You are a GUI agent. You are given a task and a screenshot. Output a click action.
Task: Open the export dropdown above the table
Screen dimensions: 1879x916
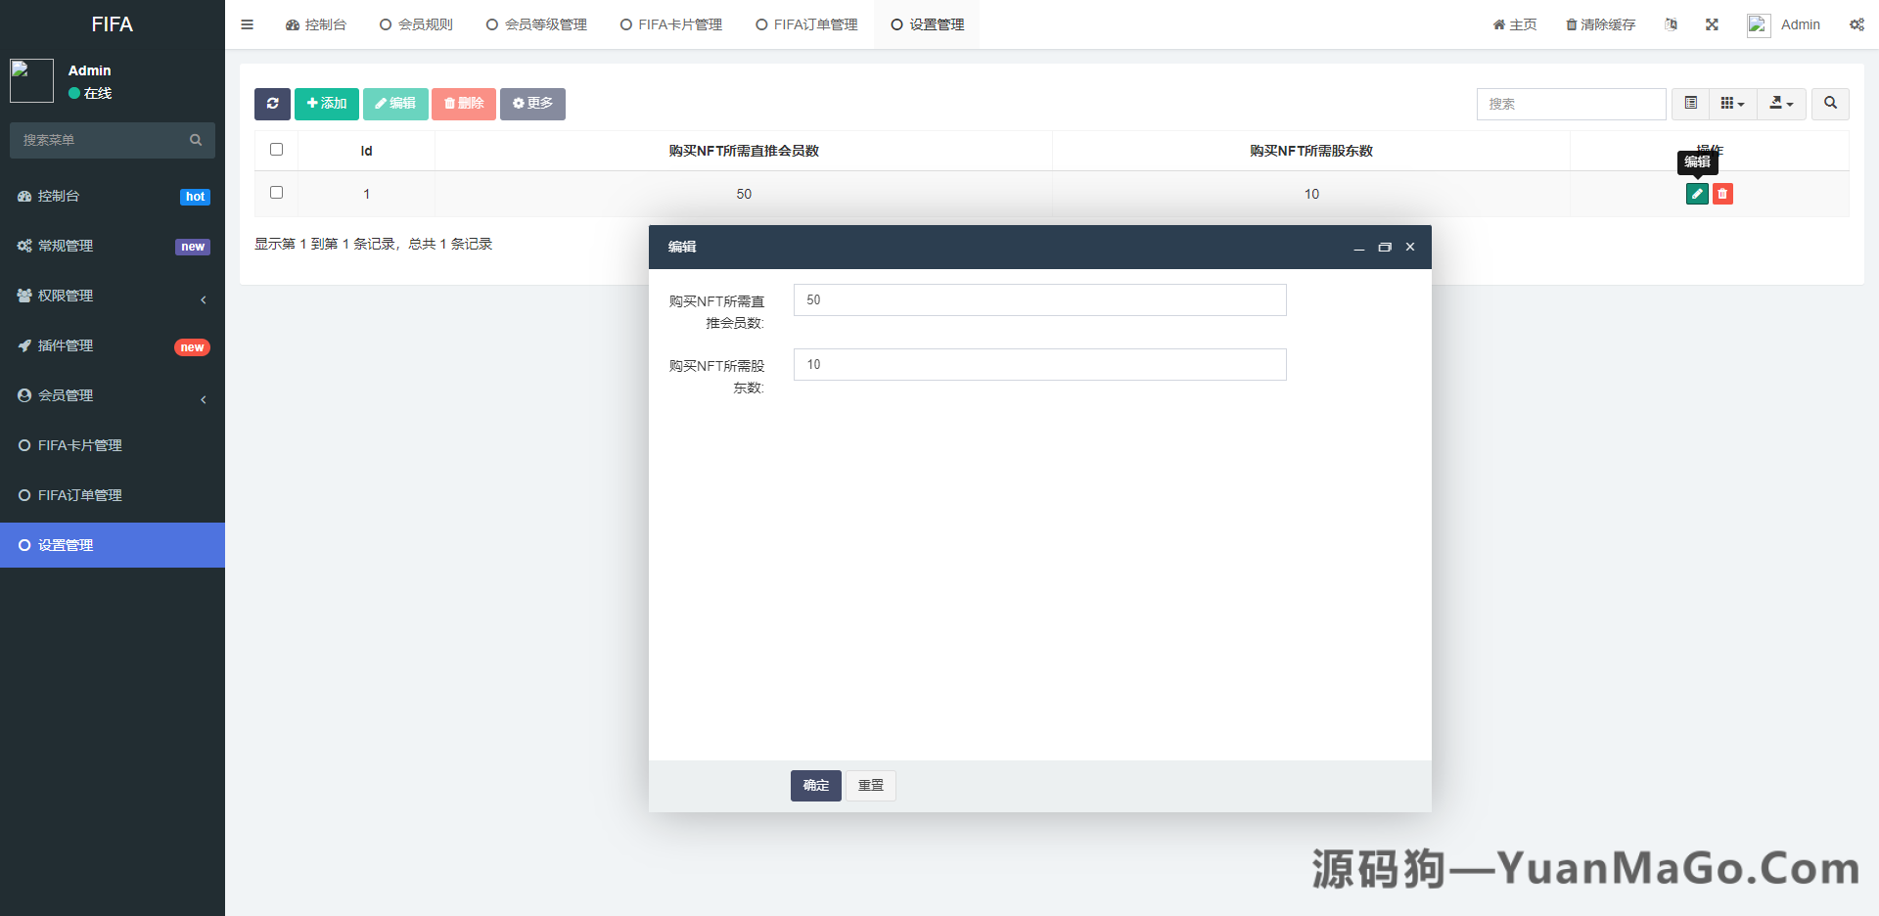click(1781, 104)
